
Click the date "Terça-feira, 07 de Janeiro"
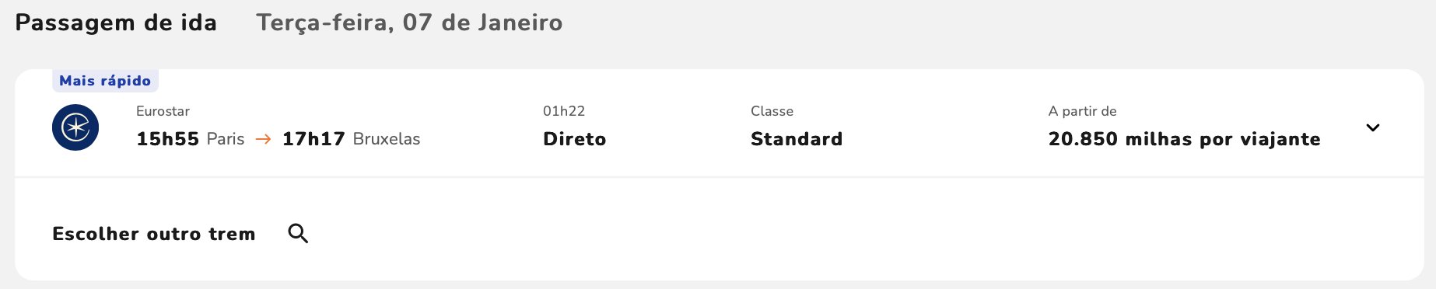click(x=409, y=23)
